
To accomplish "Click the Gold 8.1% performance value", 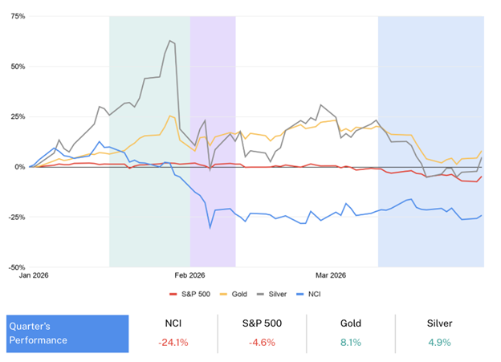I will pyautogui.click(x=350, y=343).
